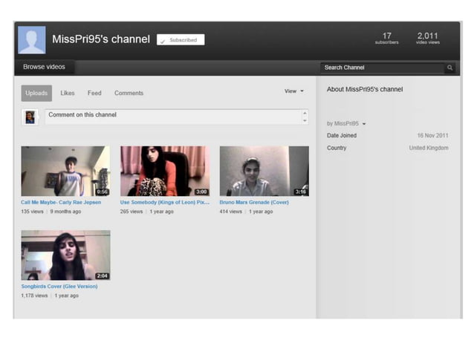The height and width of the screenshot is (355, 474).
Task: Open the View dropdown
Action: pyautogui.click(x=293, y=91)
